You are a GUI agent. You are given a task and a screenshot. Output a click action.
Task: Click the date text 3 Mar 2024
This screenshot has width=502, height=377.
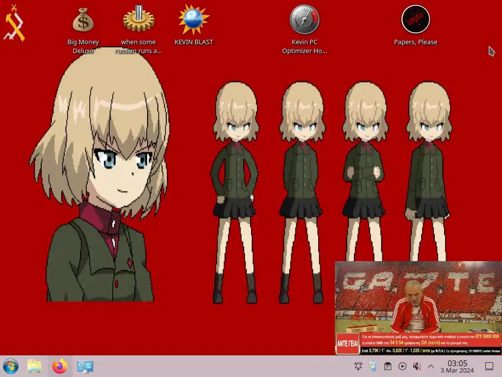(x=457, y=370)
